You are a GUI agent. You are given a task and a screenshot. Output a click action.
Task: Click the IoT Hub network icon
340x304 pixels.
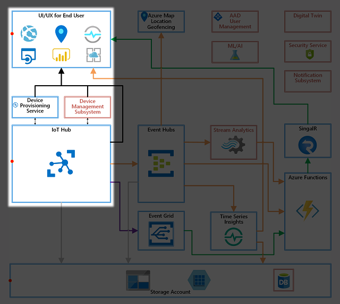[61, 163]
